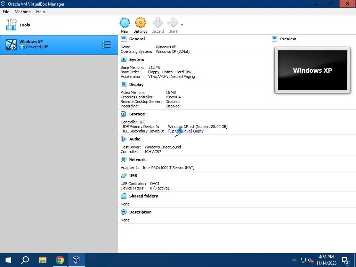Click the Base Memory 512 MB value
The width and height of the screenshot is (356, 267).
tap(154, 67)
